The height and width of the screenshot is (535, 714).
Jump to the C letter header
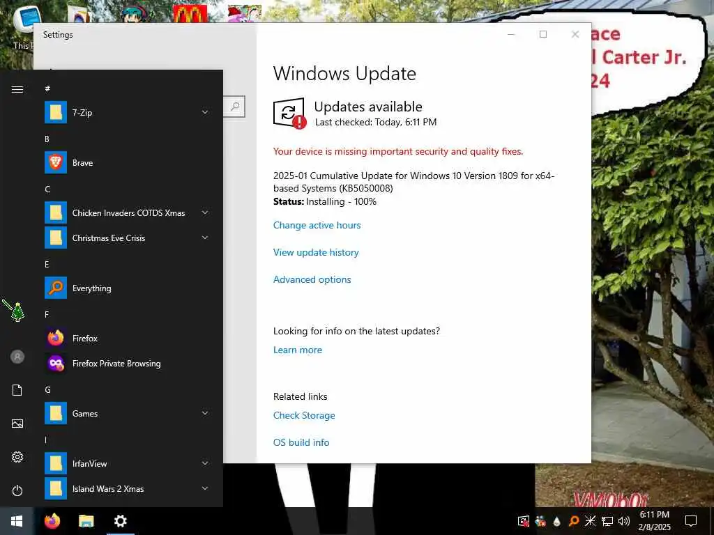[x=47, y=189]
